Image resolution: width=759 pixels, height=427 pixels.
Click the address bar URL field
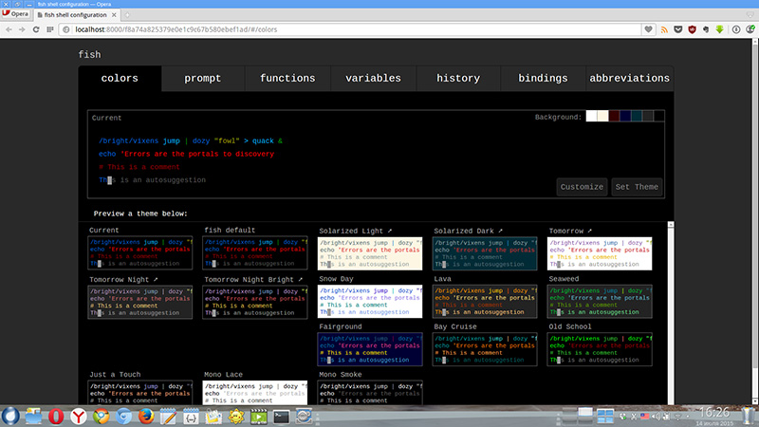358,29
